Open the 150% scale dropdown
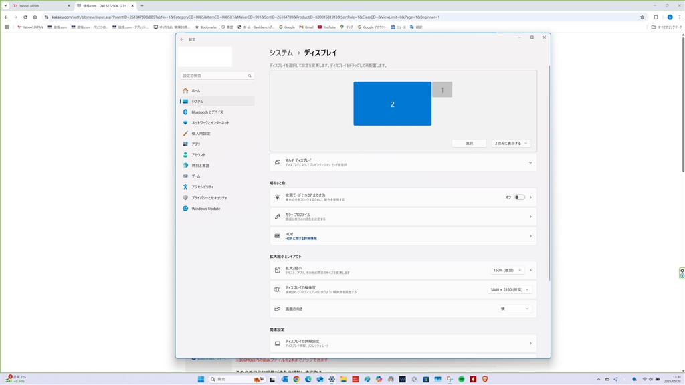Screen dimensions: 685x385 [507, 270]
